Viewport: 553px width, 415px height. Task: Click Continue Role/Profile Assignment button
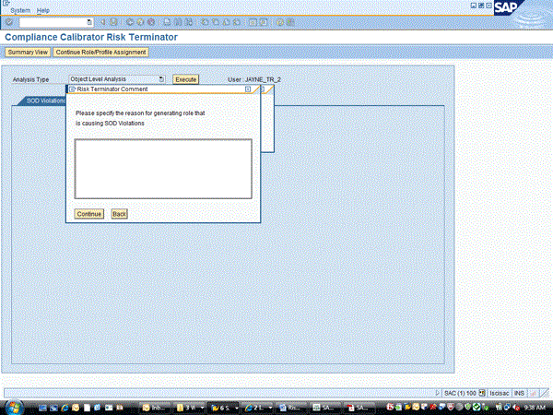point(102,53)
